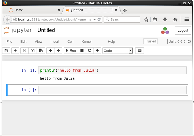Click the Julia 0.6.3 kernel name
Image resolution: width=194 pixels, height=136 pixels.
(x=177, y=42)
